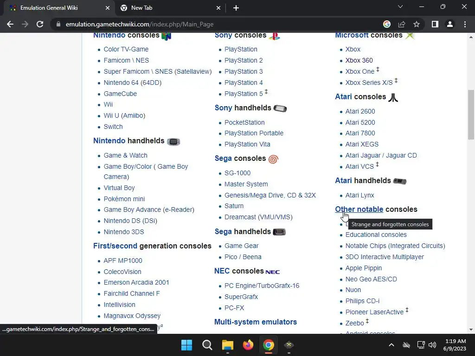Open the Pico link
Viewport: 475px width, 356px height.
click(231, 257)
